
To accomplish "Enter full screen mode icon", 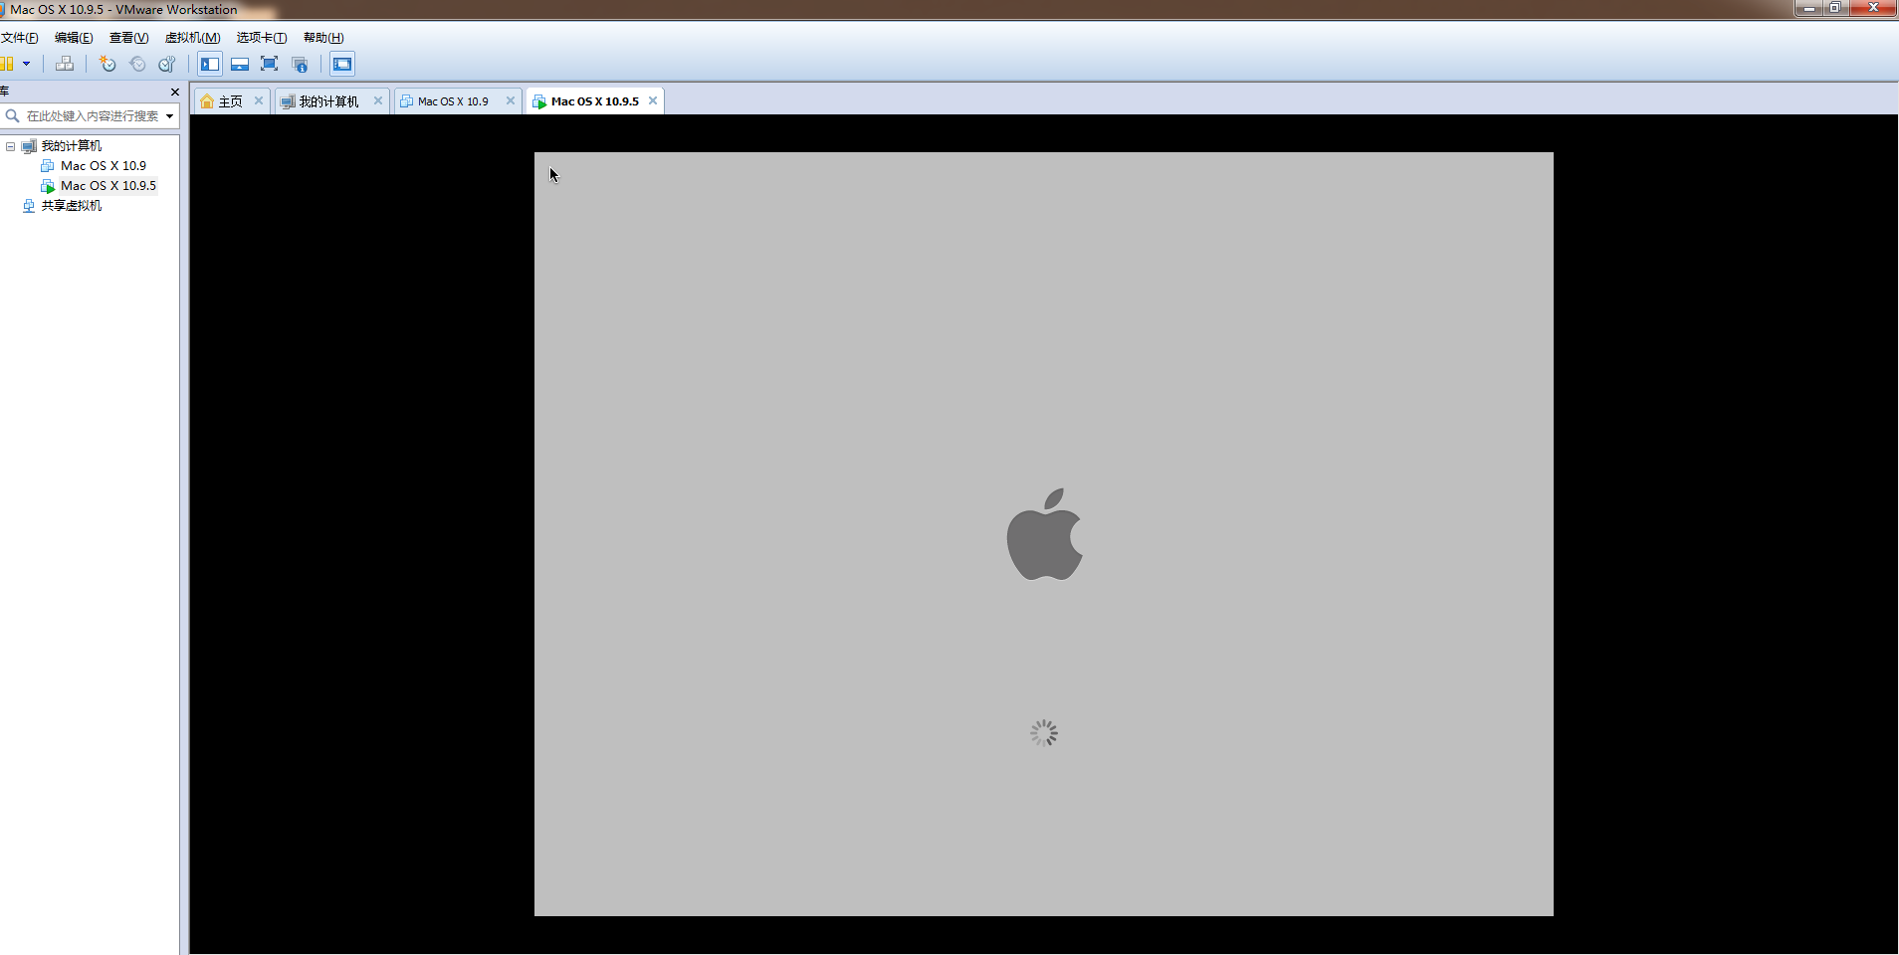I will [x=269, y=64].
